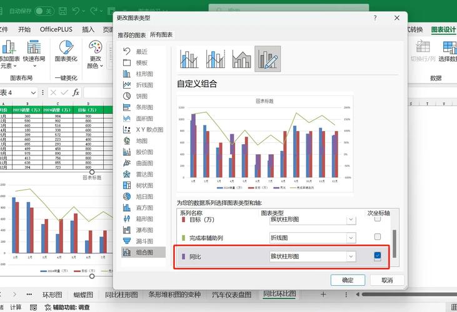This screenshot has height=312, width=457.
Task: Choose 地图 map chart category
Action: click(143, 141)
